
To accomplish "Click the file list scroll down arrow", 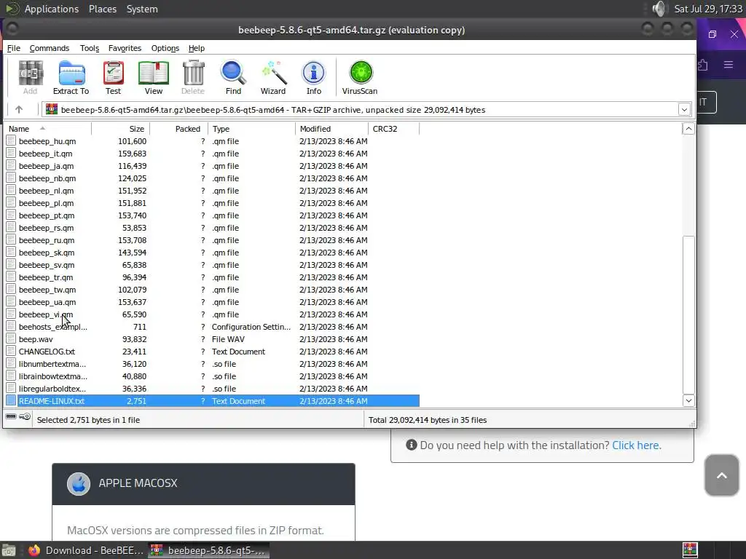I will point(688,401).
